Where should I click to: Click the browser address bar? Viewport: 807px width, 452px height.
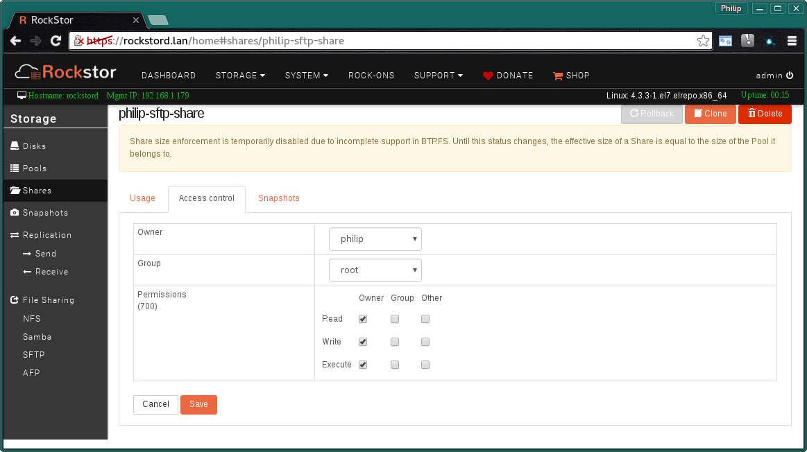pos(390,41)
